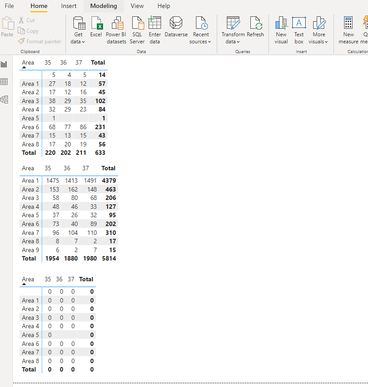The image size is (368, 387).
Task: Connect to Dataverse
Action: 176,27
